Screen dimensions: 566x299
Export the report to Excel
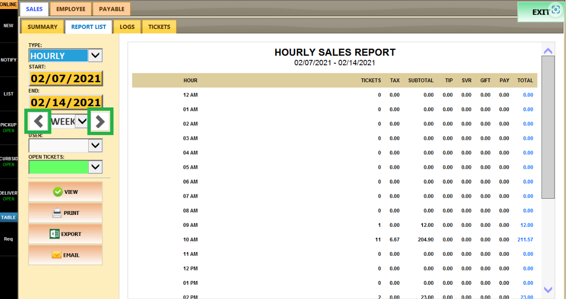65,234
